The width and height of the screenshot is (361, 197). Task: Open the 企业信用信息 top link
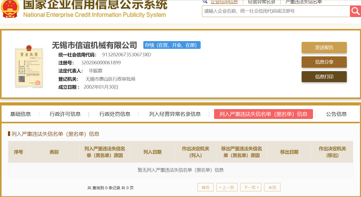(224, 2)
